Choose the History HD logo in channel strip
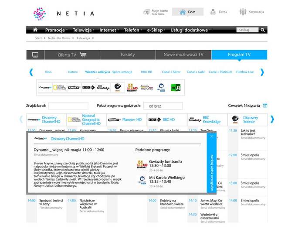This screenshot has height=229, width=305. tap(132, 88)
